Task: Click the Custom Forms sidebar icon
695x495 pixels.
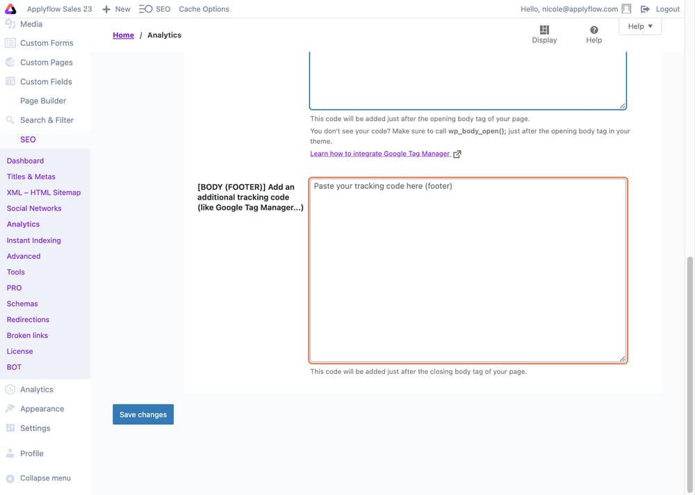Action: tap(10, 43)
